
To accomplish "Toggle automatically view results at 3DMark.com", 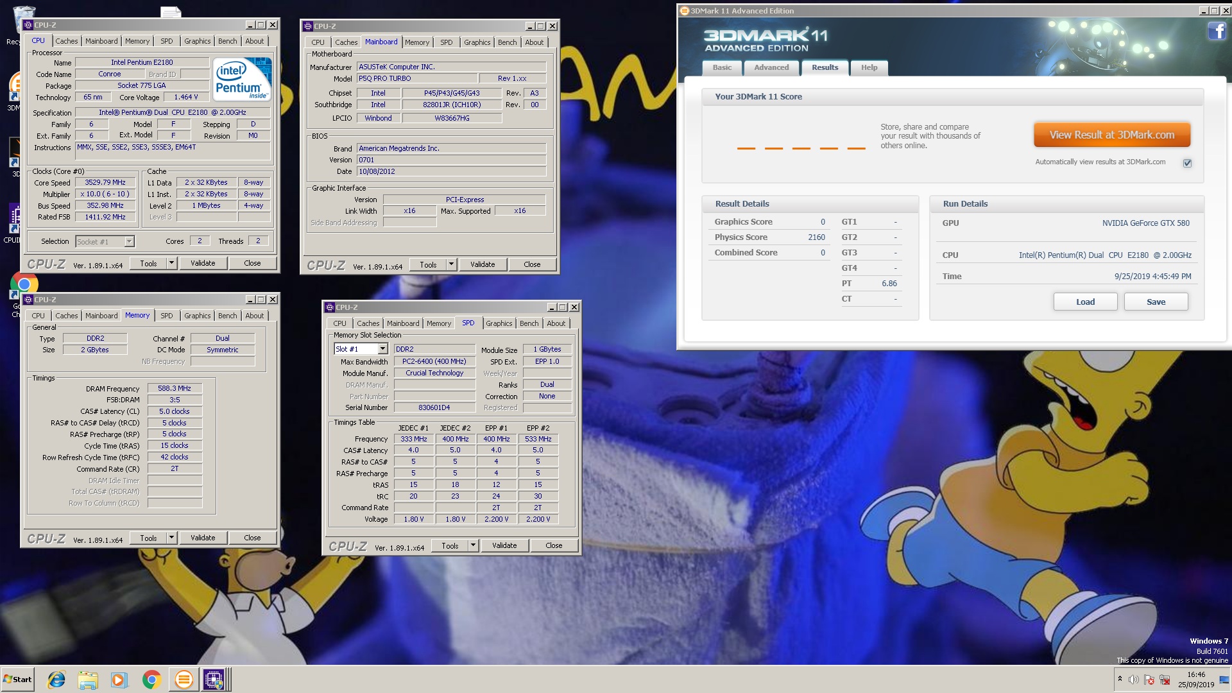I will [1187, 163].
